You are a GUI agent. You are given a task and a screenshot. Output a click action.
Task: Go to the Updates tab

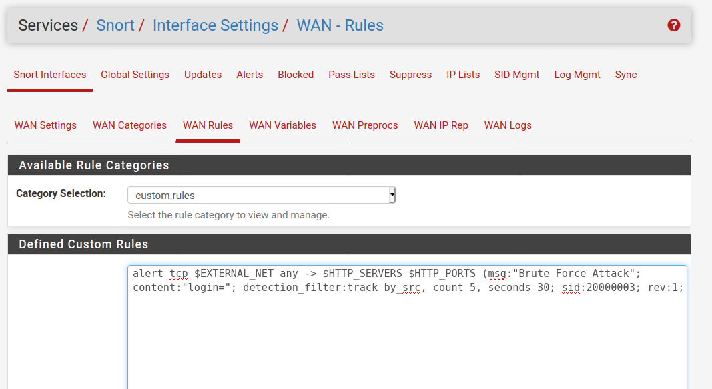[x=202, y=75]
